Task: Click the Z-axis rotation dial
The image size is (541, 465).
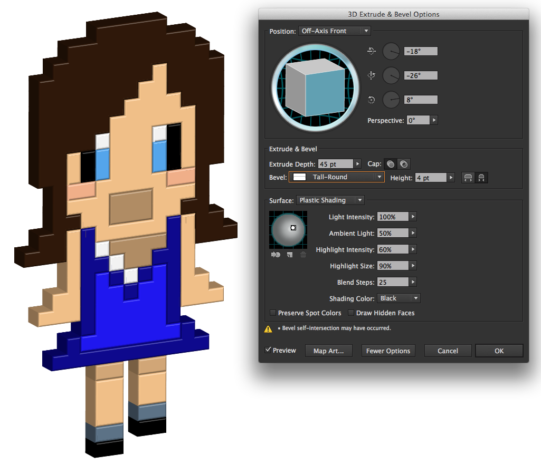Action: (391, 100)
